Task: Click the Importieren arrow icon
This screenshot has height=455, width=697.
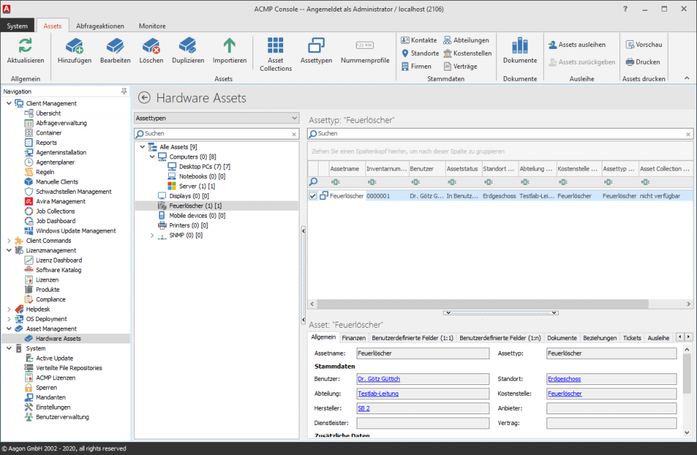Action: coord(229,46)
